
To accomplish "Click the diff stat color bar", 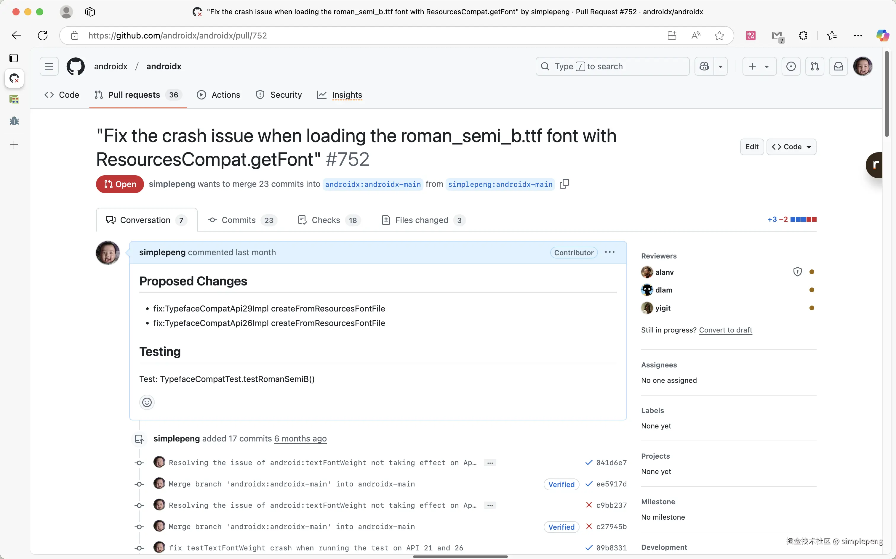I will pos(803,220).
